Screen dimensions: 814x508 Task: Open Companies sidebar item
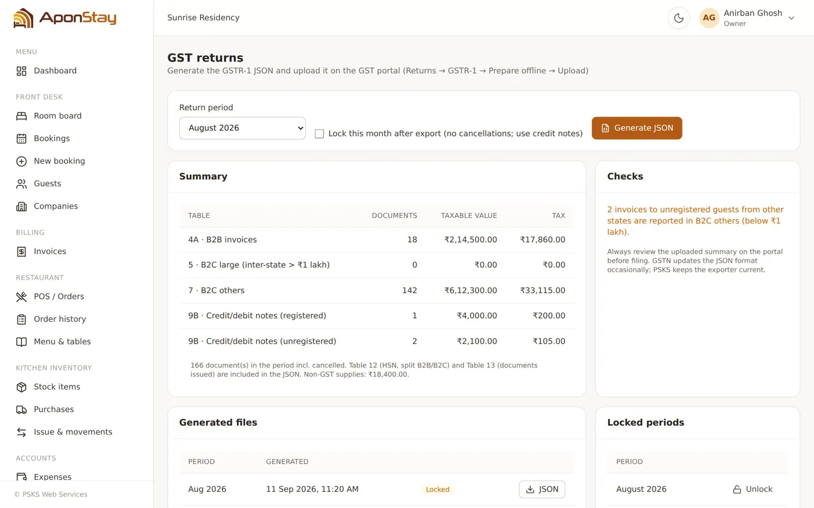point(77,207)
